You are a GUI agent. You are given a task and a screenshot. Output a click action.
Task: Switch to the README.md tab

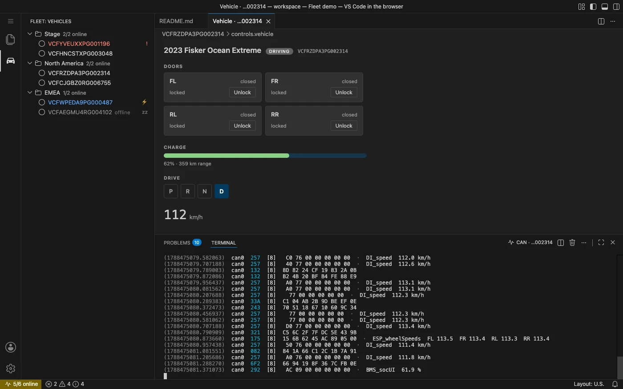click(176, 21)
